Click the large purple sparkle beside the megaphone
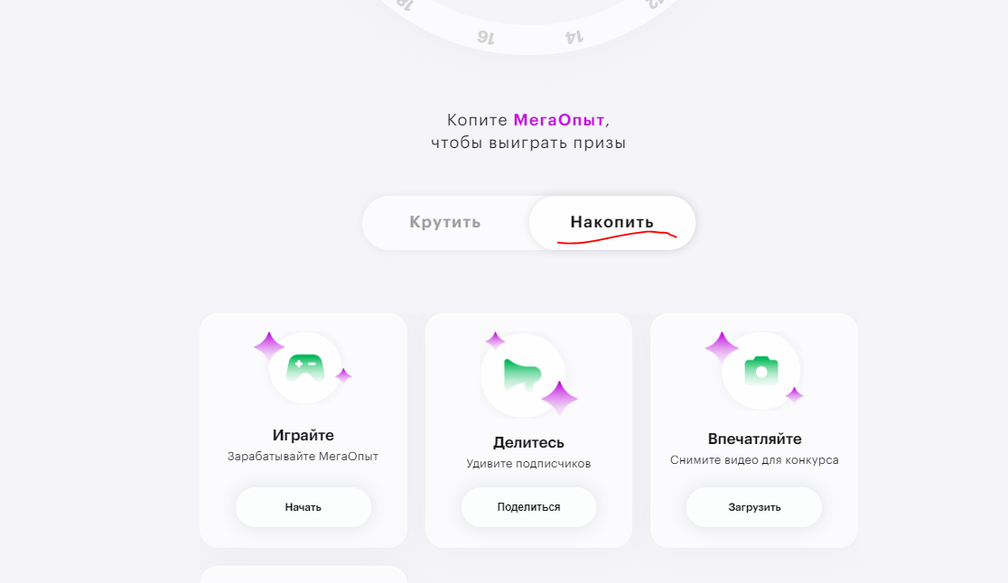This screenshot has height=583, width=1008. (x=559, y=398)
